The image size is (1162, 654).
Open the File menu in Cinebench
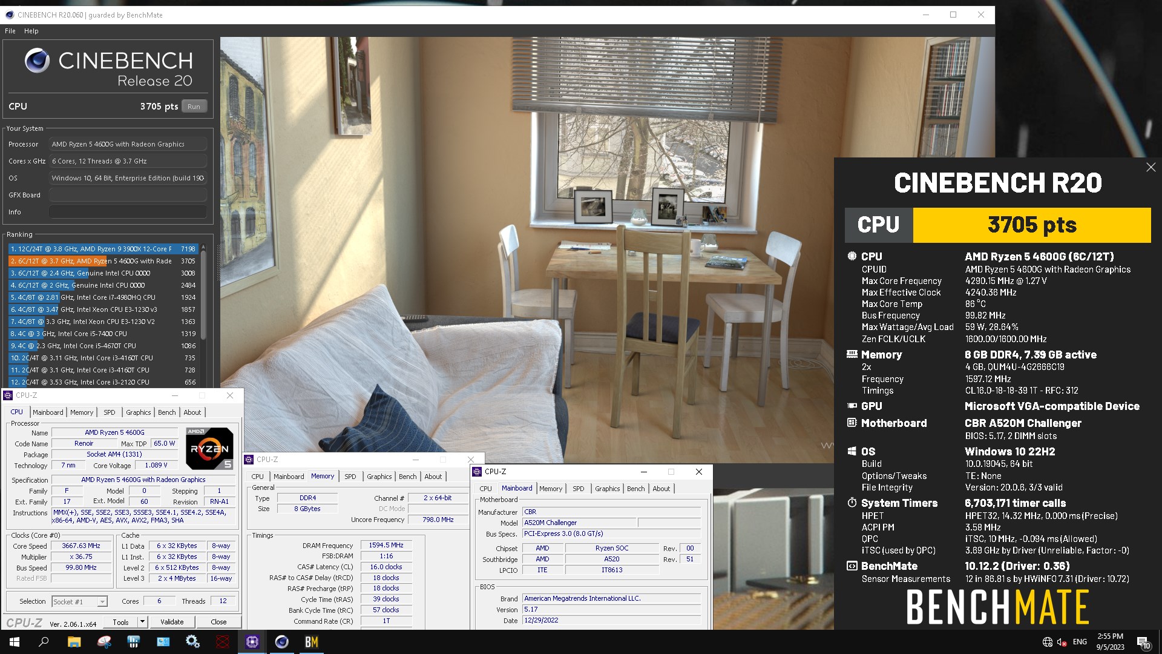pos(10,31)
